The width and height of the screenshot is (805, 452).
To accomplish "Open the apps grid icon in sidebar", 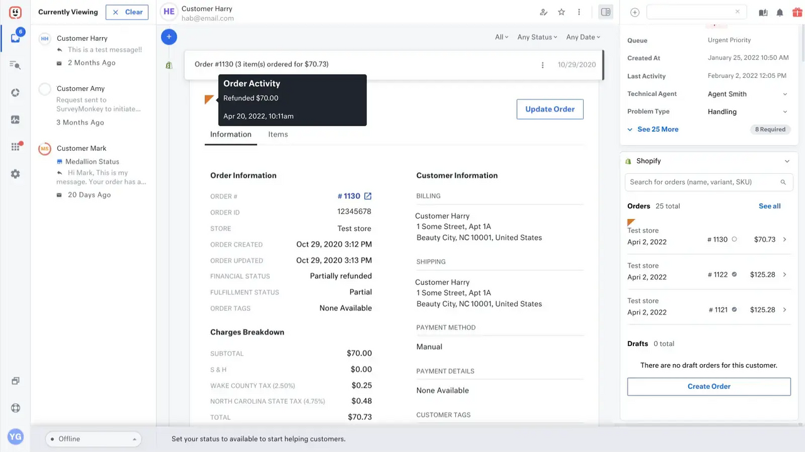I will (15, 146).
